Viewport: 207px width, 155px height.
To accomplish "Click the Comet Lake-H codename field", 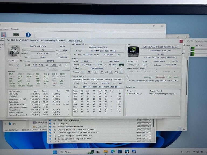I will click(43, 53).
